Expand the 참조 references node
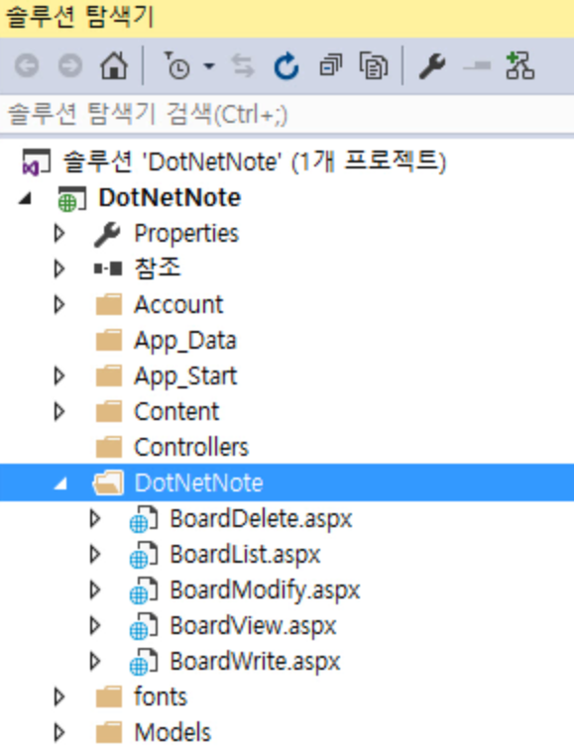Image resolution: width=574 pixels, height=751 pixels. [x=59, y=269]
